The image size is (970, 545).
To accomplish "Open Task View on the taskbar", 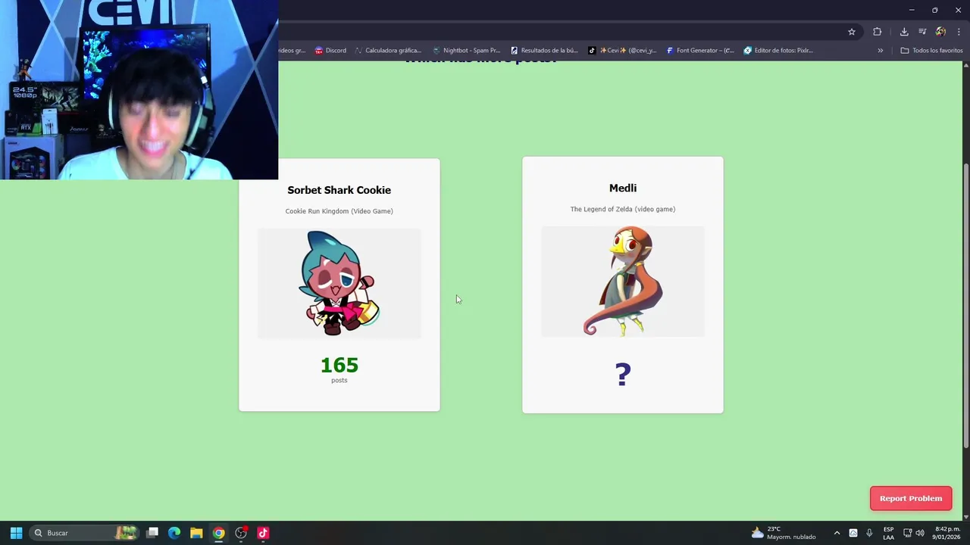I will click(152, 533).
